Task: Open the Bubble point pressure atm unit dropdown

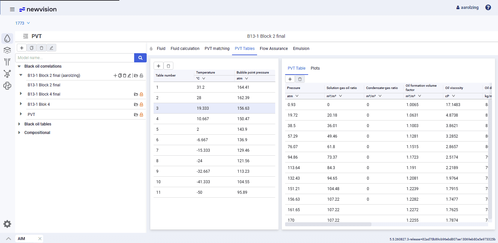Action: [242, 78]
